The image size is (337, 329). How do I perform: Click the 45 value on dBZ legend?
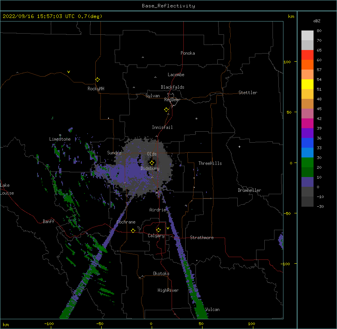[319, 109]
